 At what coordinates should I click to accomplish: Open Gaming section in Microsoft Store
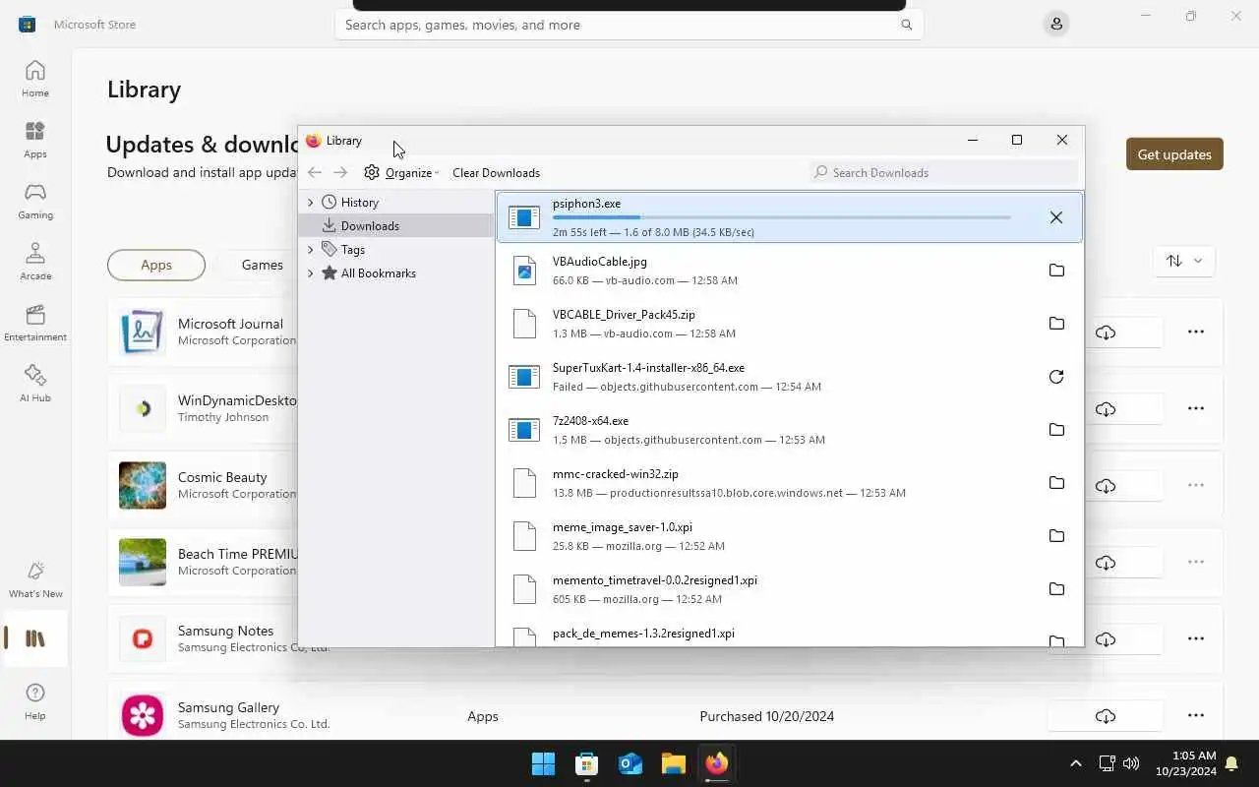point(35,201)
